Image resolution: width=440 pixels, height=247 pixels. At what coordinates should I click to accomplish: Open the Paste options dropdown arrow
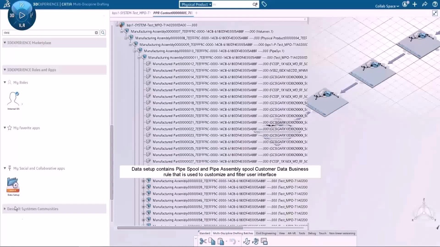[226, 242]
